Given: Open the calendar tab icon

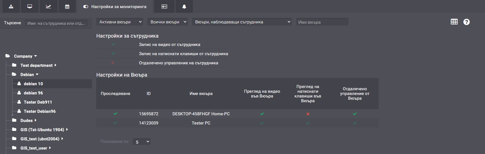Looking at the screenshot, I should tap(67, 6).
